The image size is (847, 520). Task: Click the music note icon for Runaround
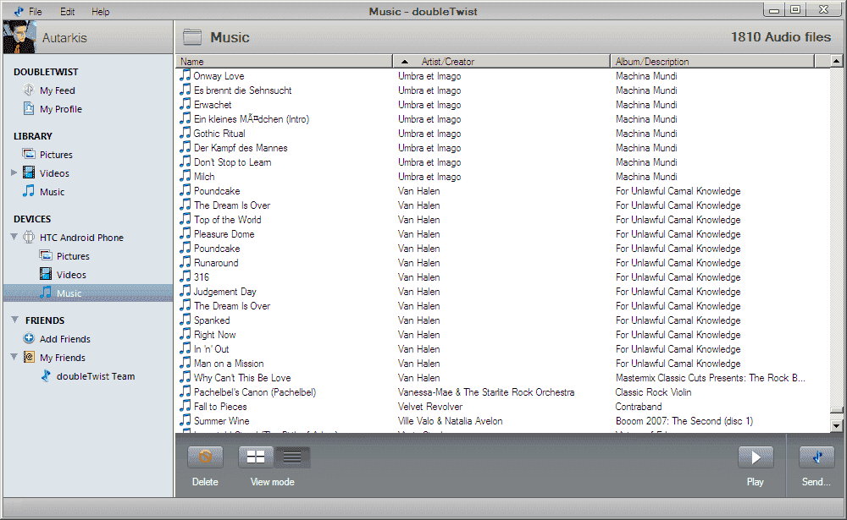[185, 262]
